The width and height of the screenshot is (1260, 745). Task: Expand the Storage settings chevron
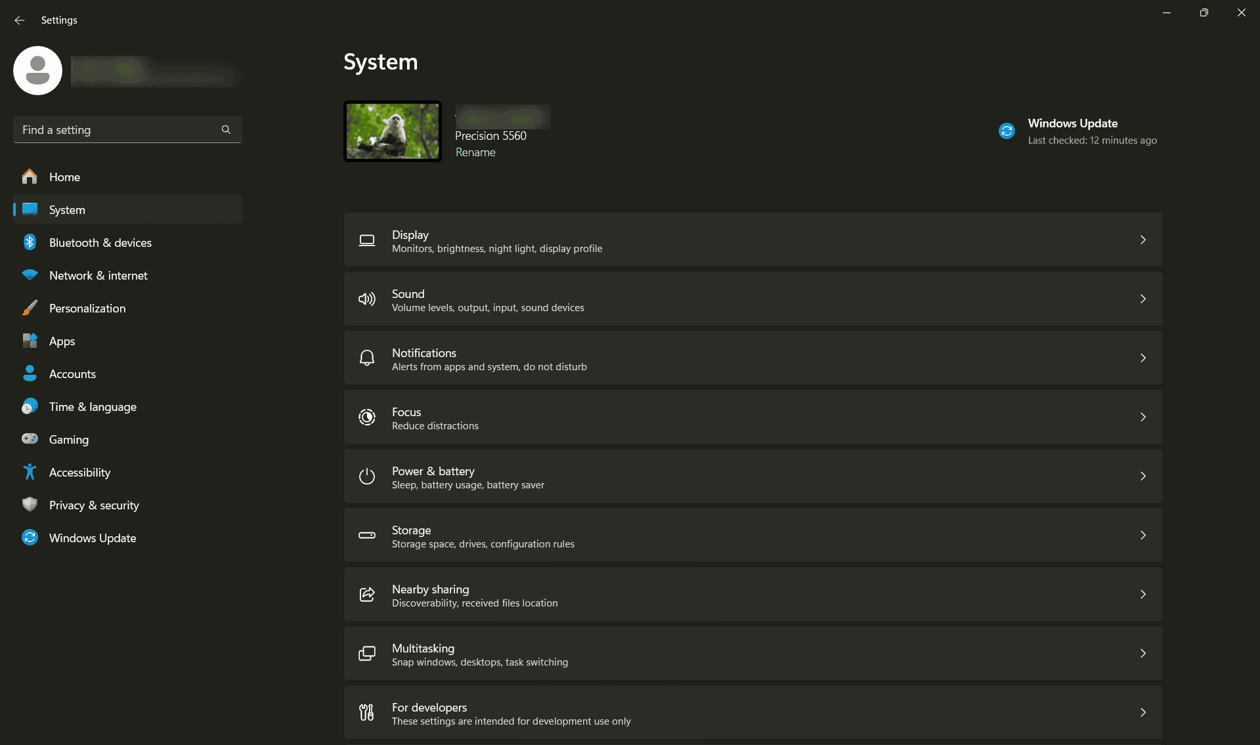[x=1142, y=535]
